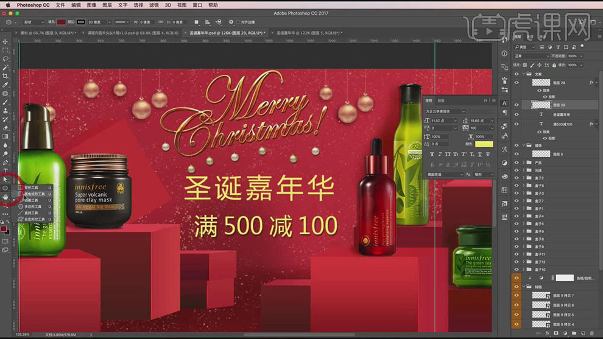Image resolution: width=603 pixels, height=339 pixels.
Task: Select the Rectangular Marquee tool
Action: (5, 51)
